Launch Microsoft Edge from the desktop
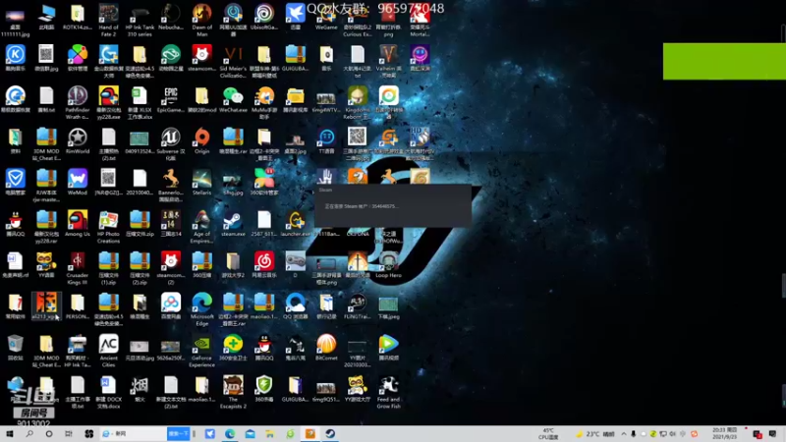The width and height of the screenshot is (786, 442). tap(202, 309)
